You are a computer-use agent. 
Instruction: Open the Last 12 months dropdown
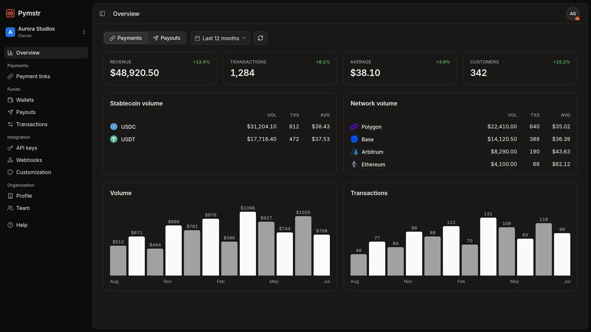pos(220,38)
